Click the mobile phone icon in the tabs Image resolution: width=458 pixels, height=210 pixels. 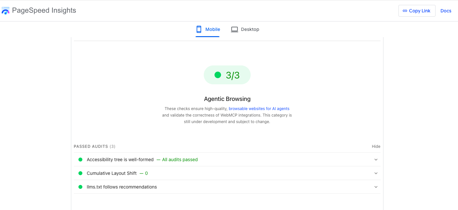tap(199, 29)
